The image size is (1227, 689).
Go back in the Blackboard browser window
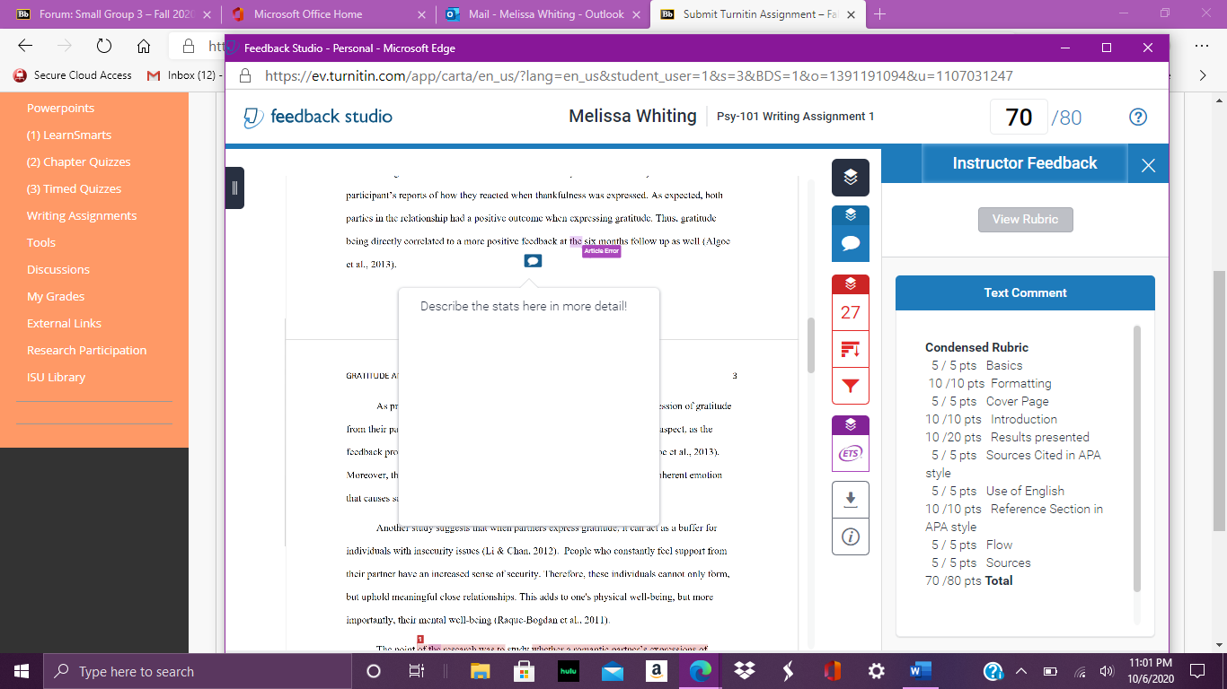[25, 46]
